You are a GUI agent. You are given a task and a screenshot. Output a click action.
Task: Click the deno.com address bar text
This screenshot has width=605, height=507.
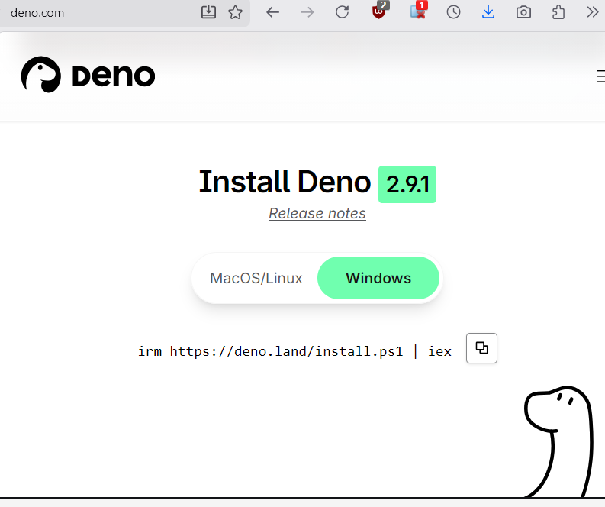coord(37,13)
